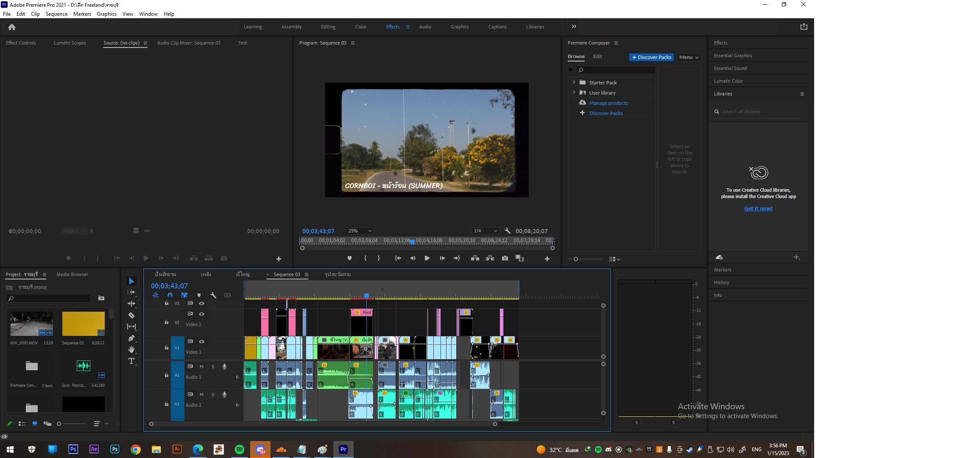971x458 pixels.
Task: Click the Home icon
Action: pyautogui.click(x=12, y=27)
